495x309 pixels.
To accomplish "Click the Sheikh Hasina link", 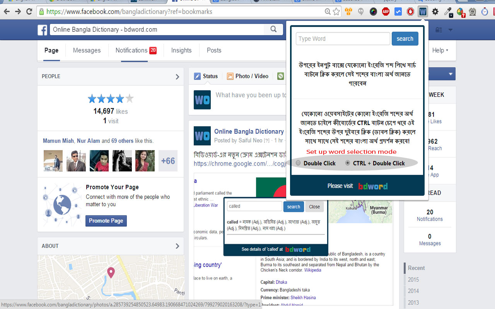I will pyautogui.click(x=303, y=297).
